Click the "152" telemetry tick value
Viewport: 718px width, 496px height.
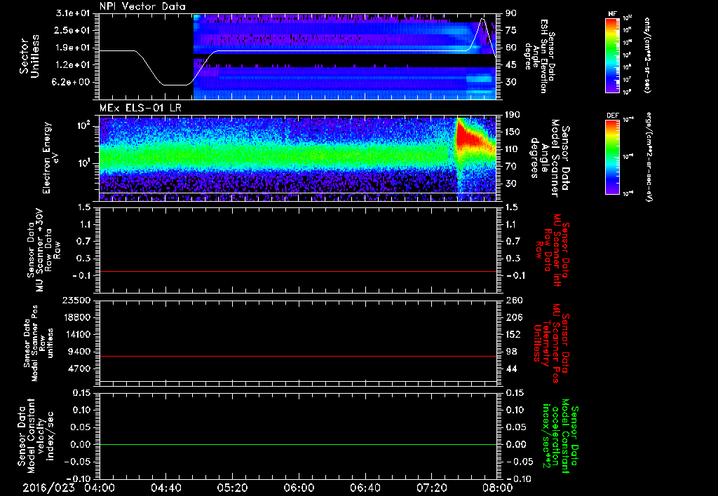click(513, 334)
